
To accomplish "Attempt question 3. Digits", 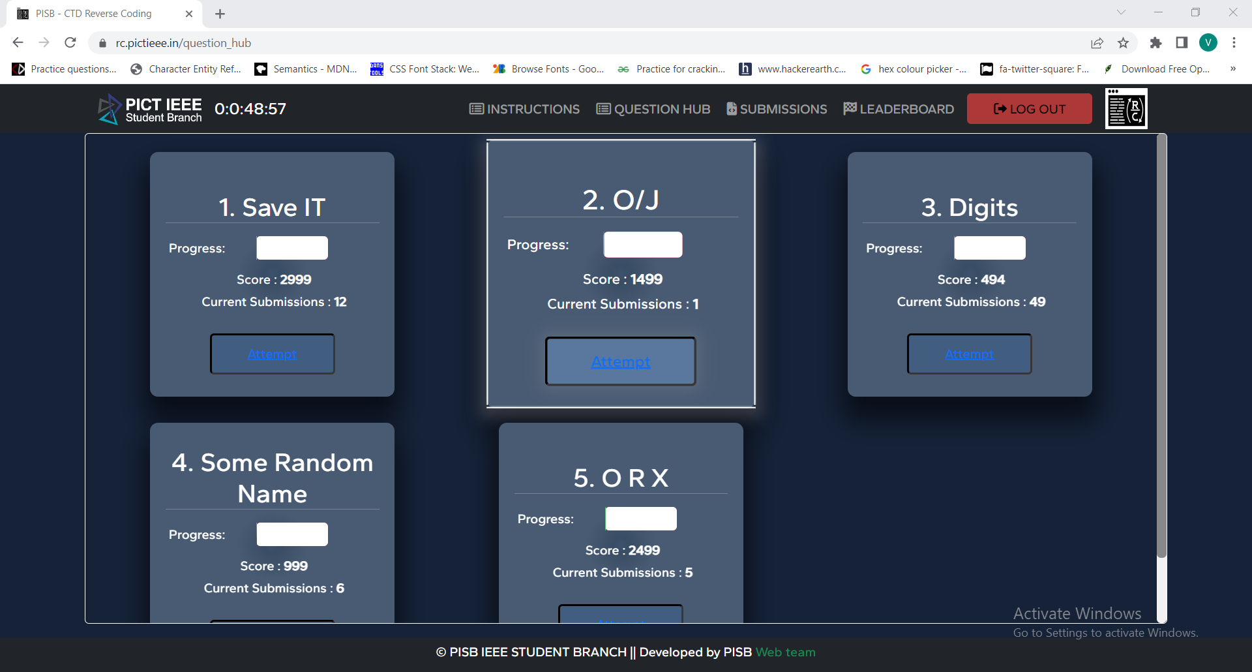I will click(969, 354).
